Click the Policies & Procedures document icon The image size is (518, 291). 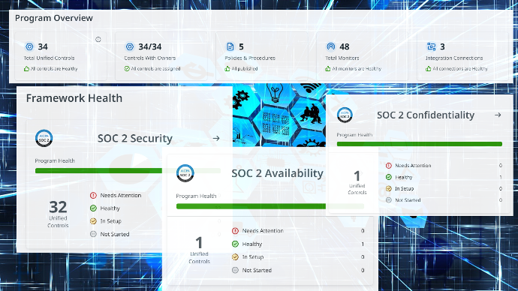(230, 46)
